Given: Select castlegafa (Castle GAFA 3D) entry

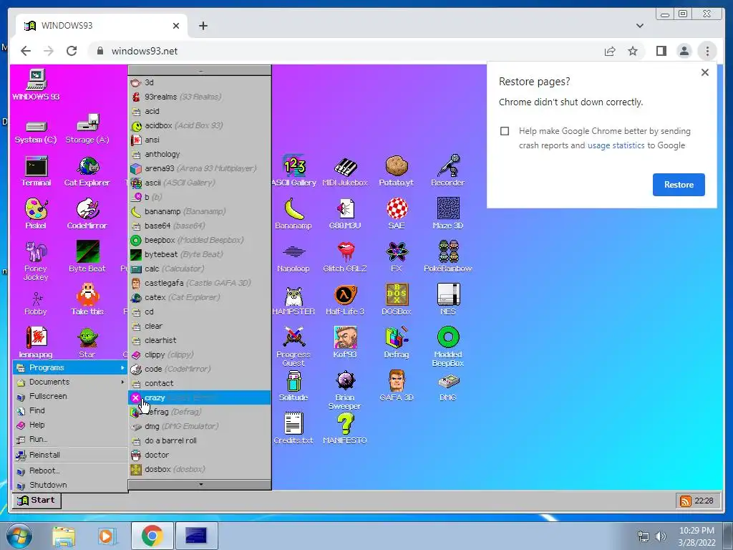Looking at the screenshot, I should [200, 283].
